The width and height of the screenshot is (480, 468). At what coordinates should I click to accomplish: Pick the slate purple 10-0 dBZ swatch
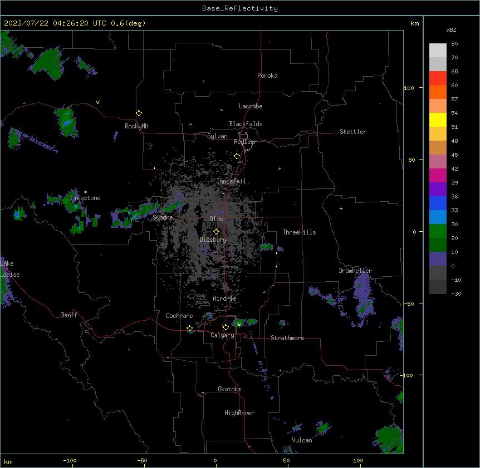coord(438,259)
